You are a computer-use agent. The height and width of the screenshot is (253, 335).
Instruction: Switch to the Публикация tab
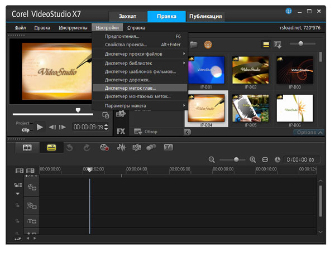[205, 16]
